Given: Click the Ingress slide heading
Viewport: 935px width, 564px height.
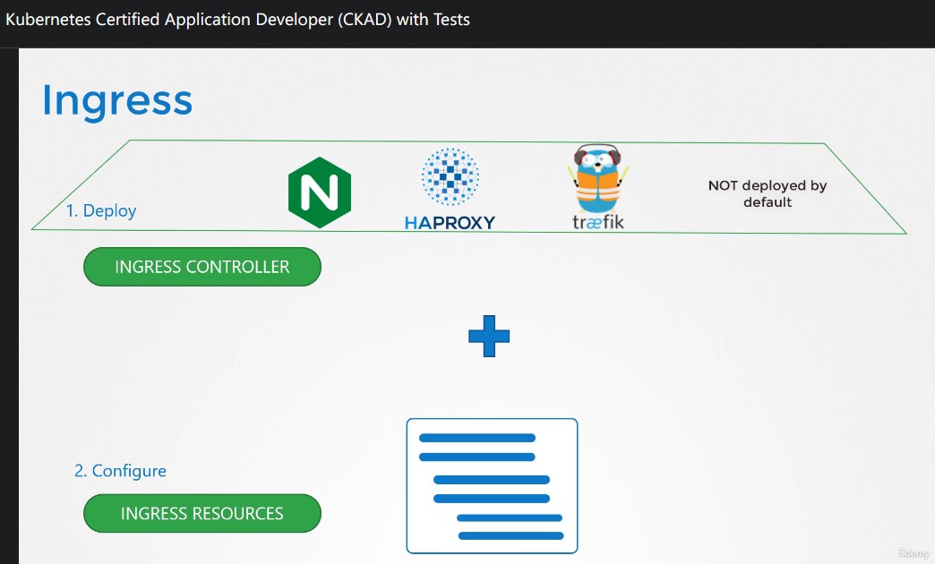Looking at the screenshot, I should click(117, 101).
